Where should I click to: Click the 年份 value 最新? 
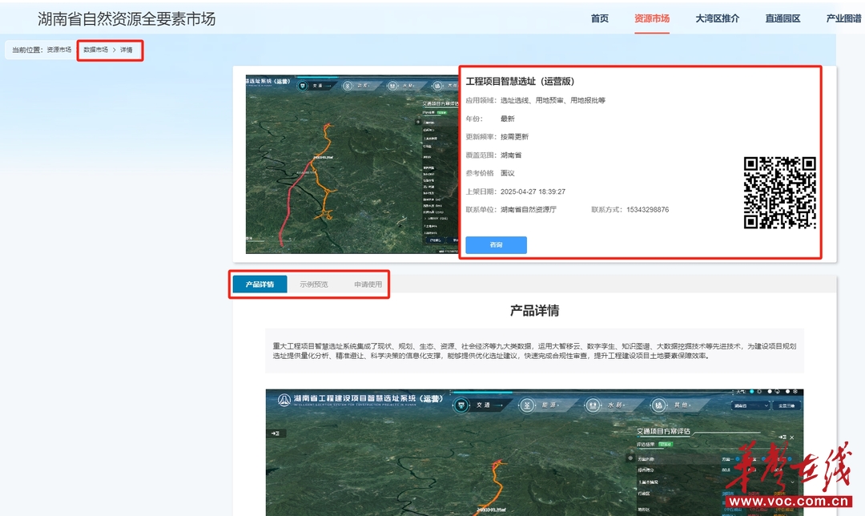[x=507, y=119]
